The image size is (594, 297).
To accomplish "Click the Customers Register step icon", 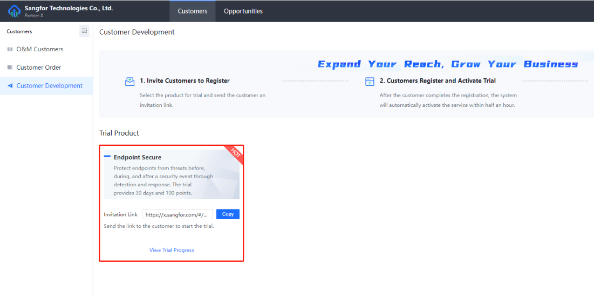I will point(370,82).
